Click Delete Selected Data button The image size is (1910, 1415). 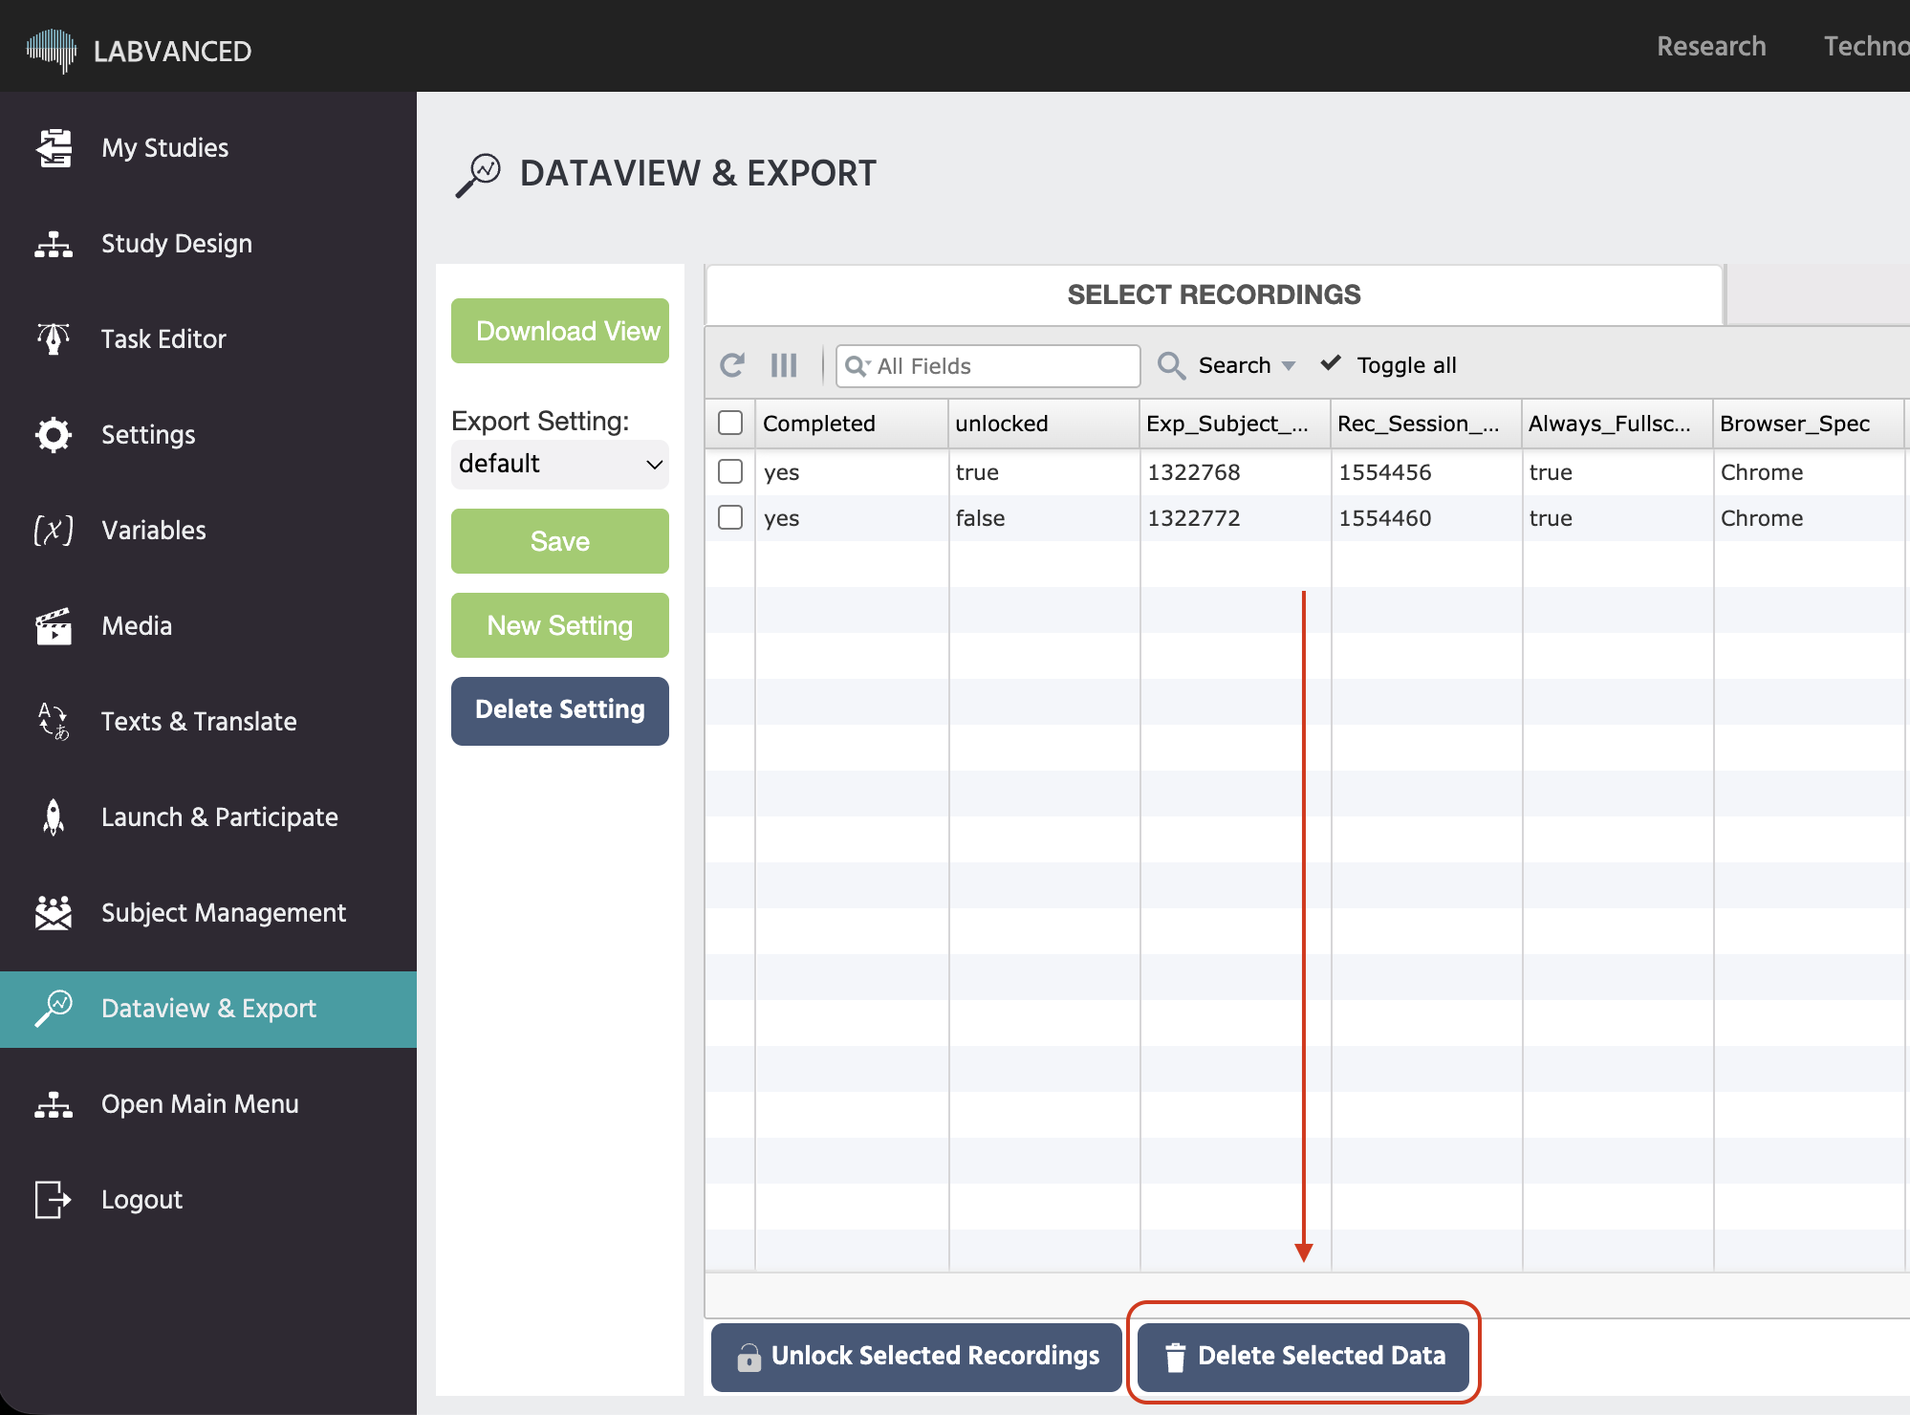(x=1303, y=1357)
